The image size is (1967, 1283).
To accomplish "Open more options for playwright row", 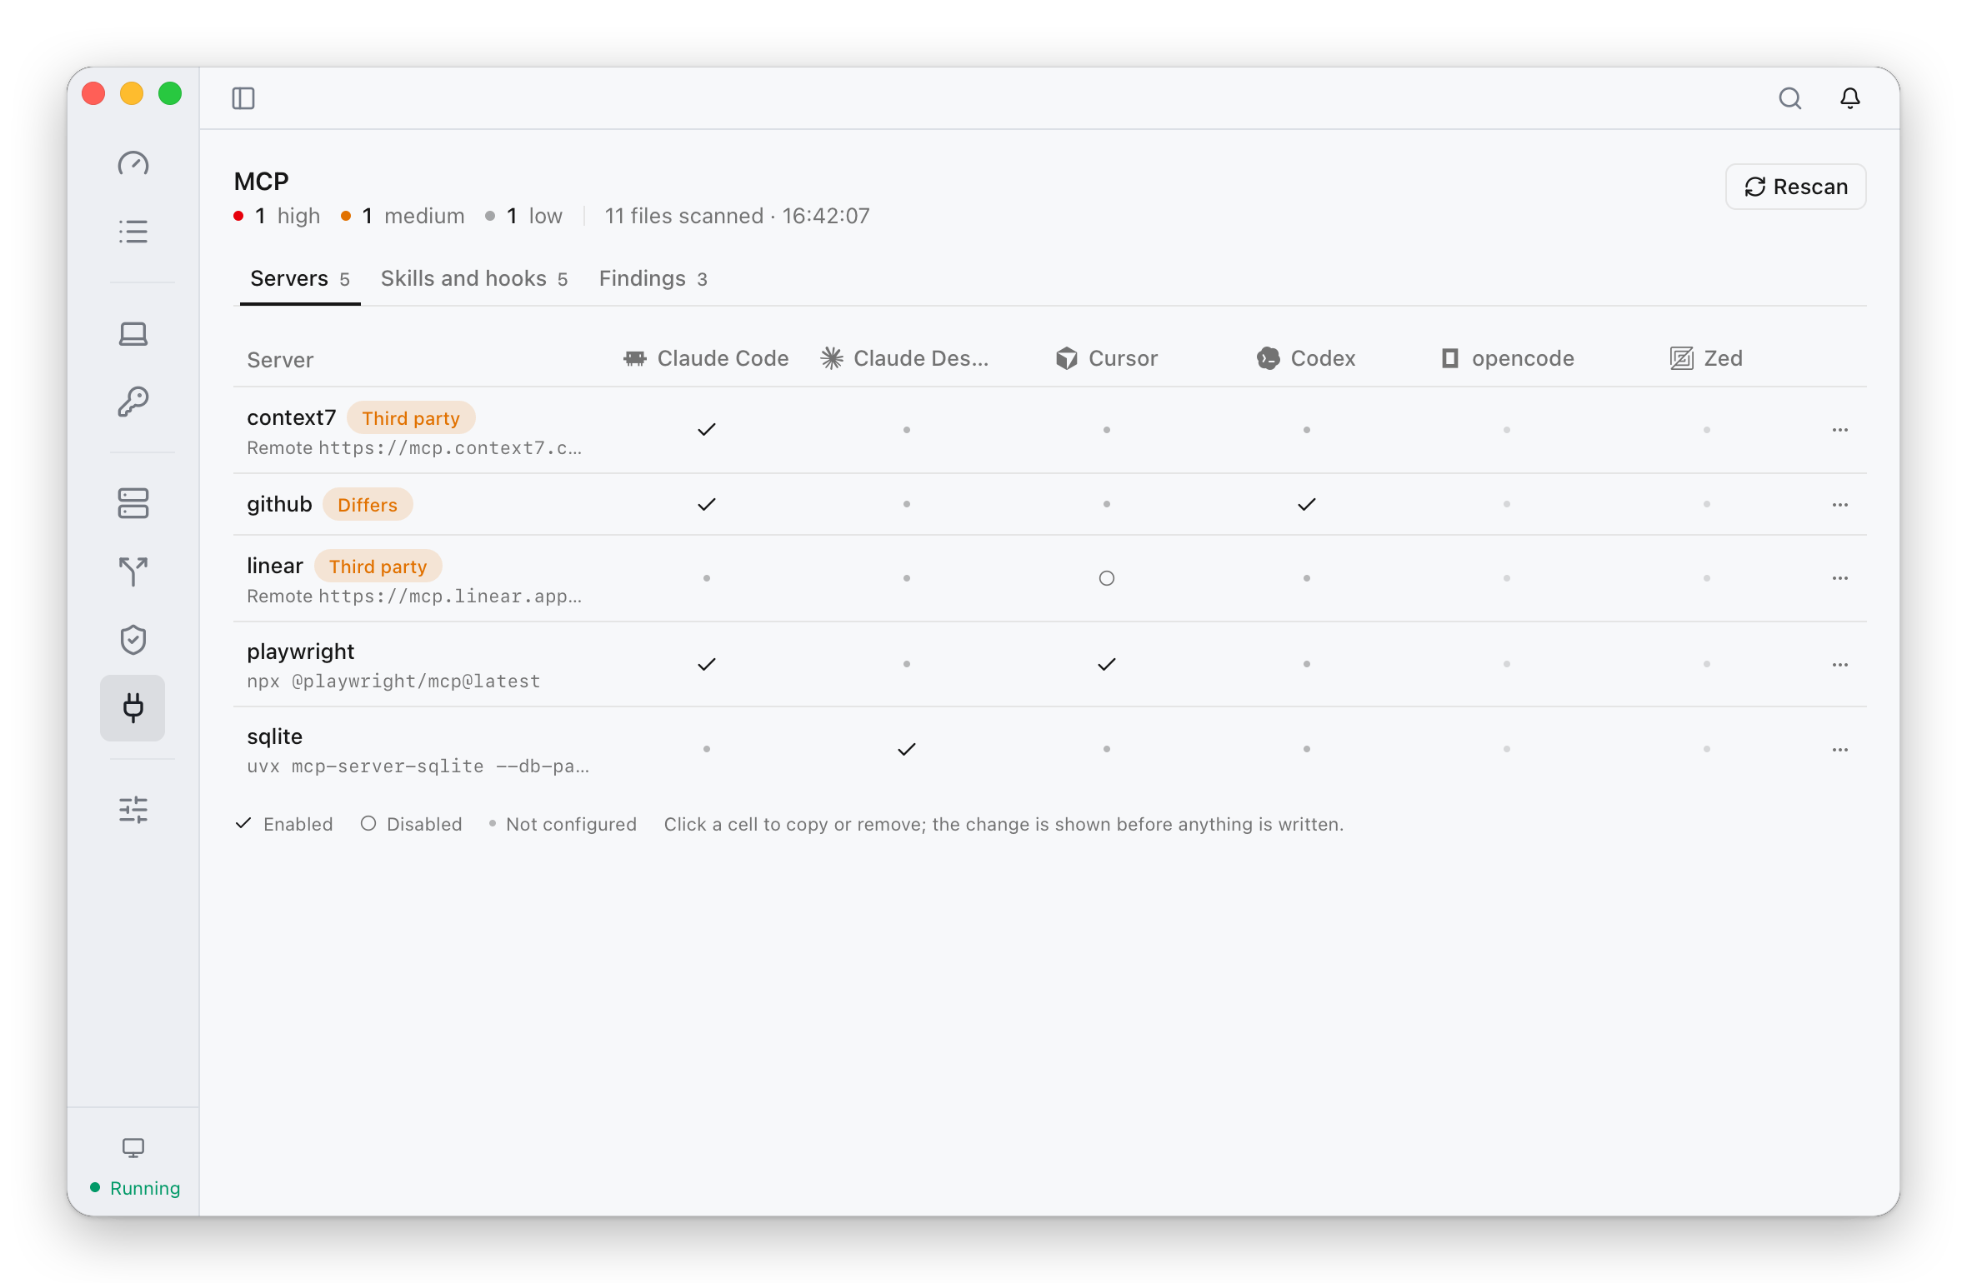I will coord(1840,665).
